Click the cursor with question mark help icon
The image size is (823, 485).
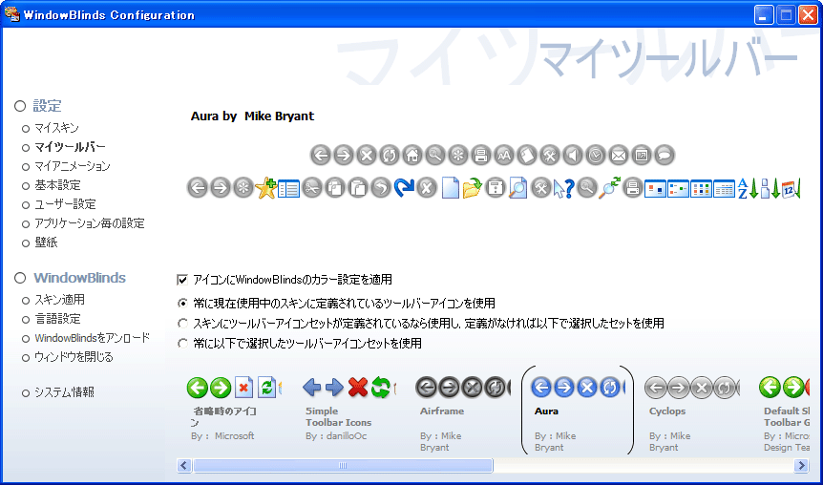tap(564, 188)
